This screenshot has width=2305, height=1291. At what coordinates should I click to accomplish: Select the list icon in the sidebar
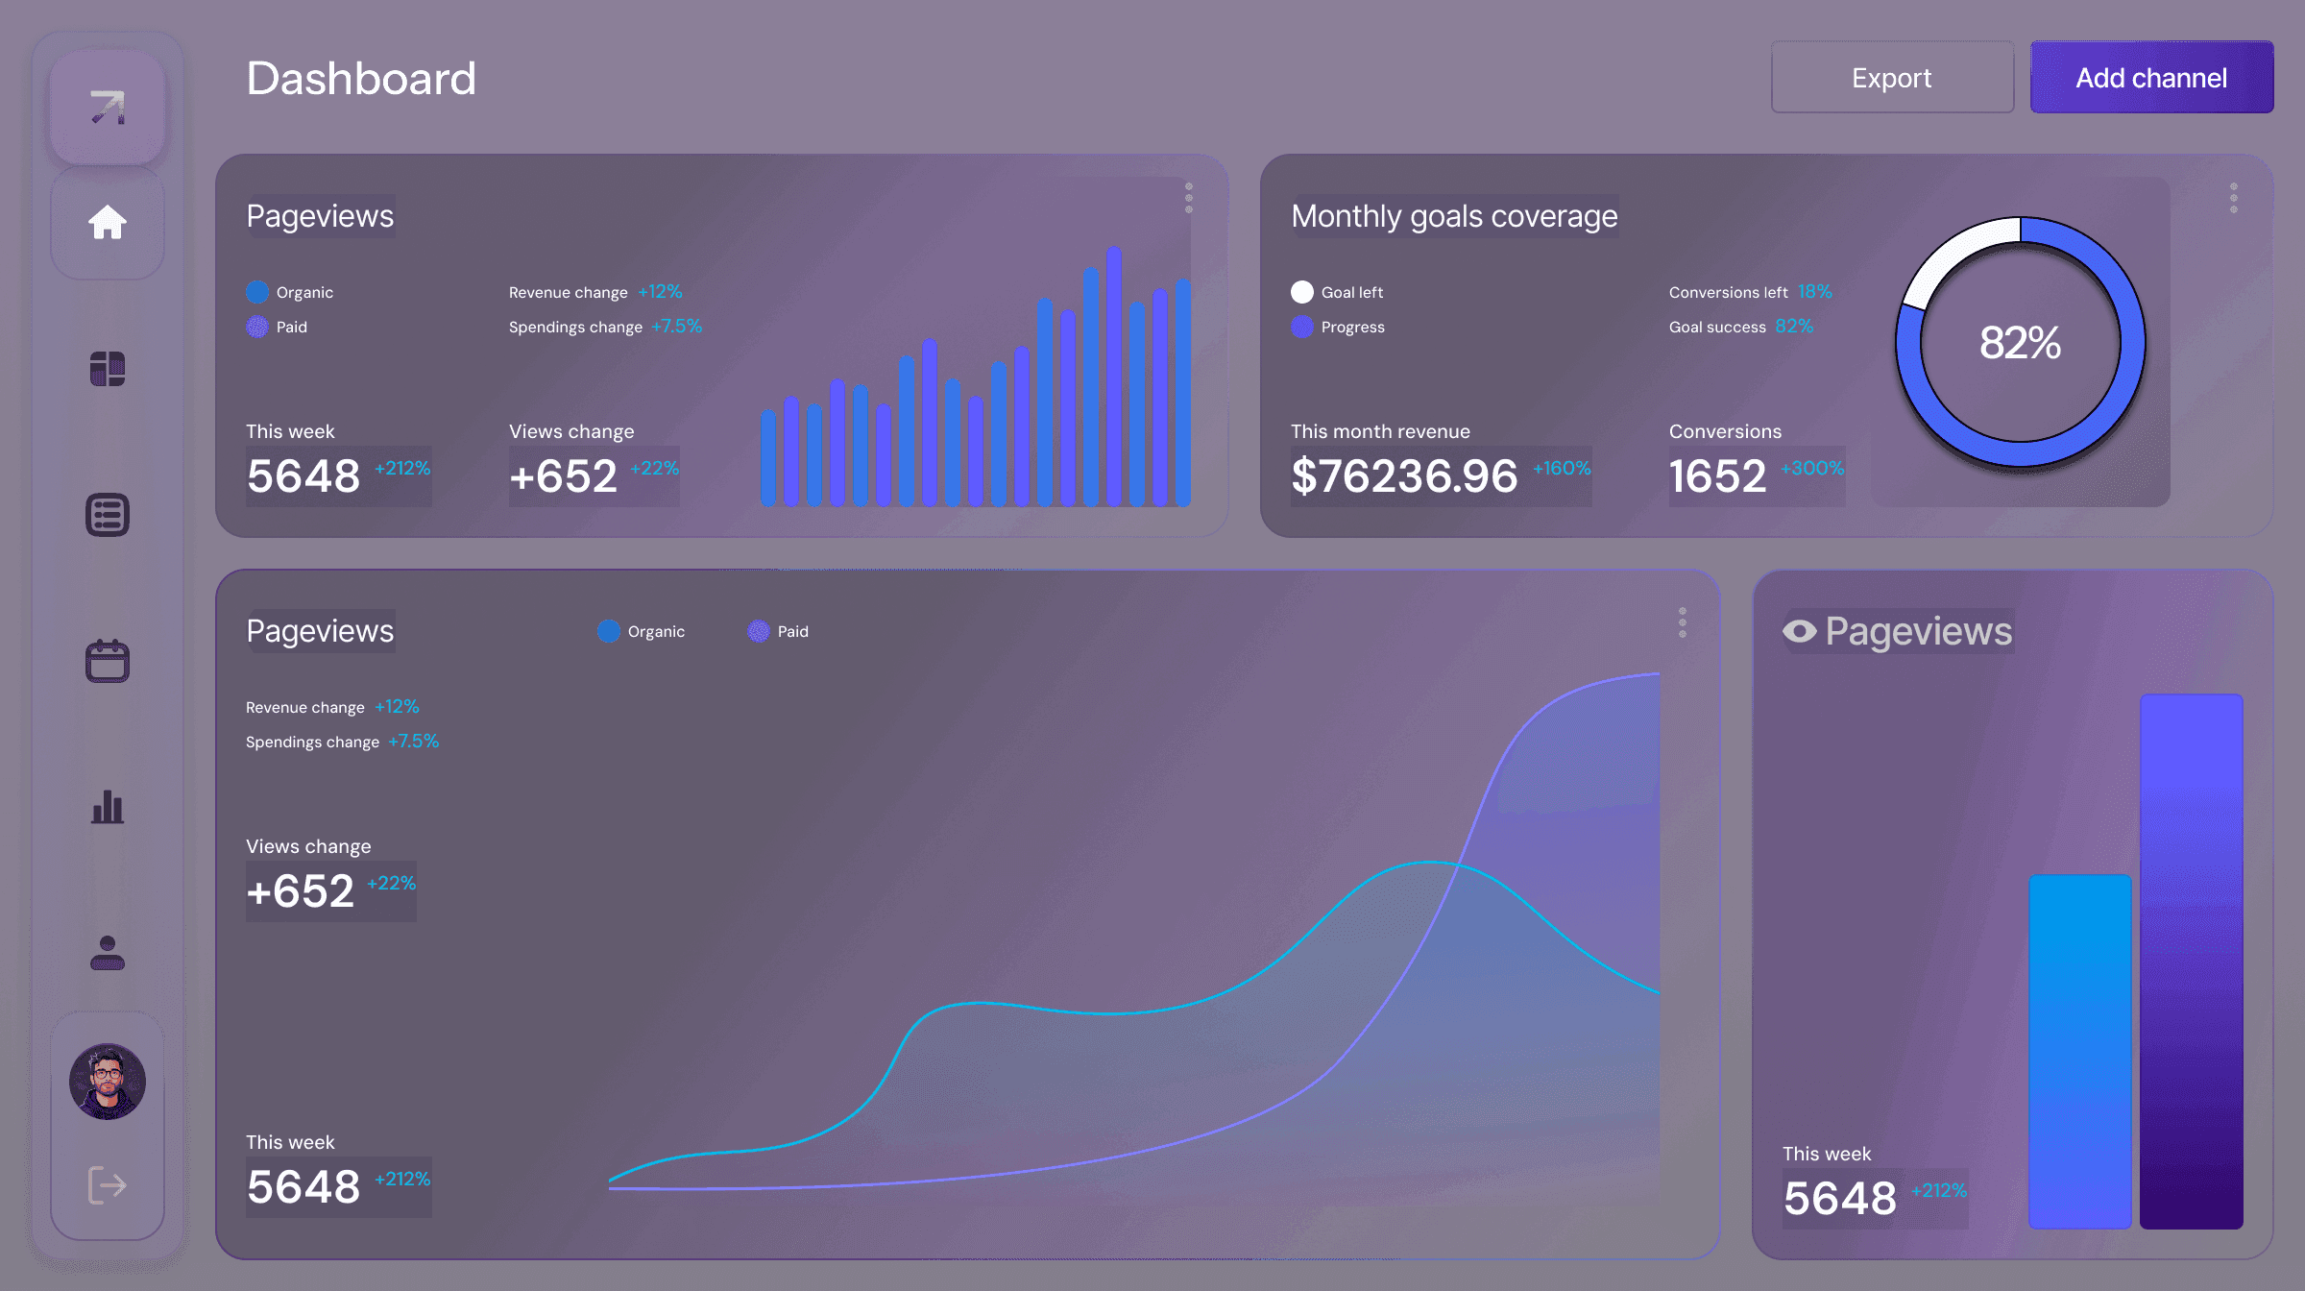tap(108, 514)
